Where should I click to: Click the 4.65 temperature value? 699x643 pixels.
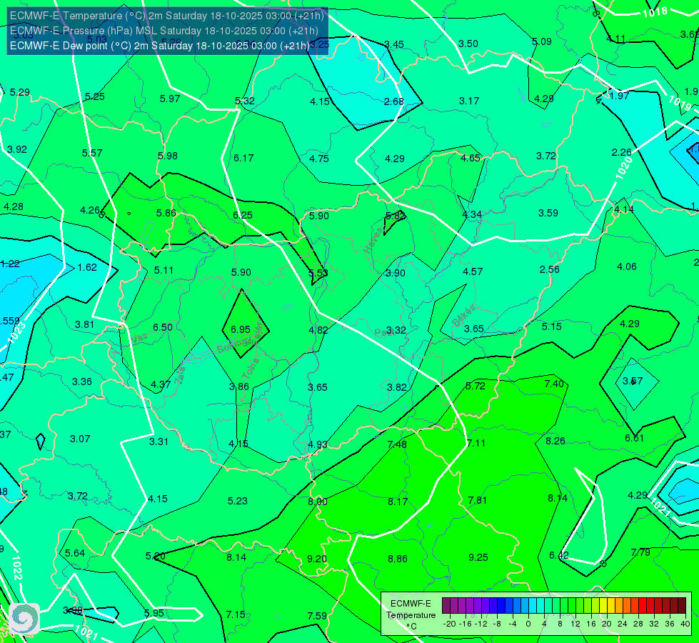pos(471,158)
